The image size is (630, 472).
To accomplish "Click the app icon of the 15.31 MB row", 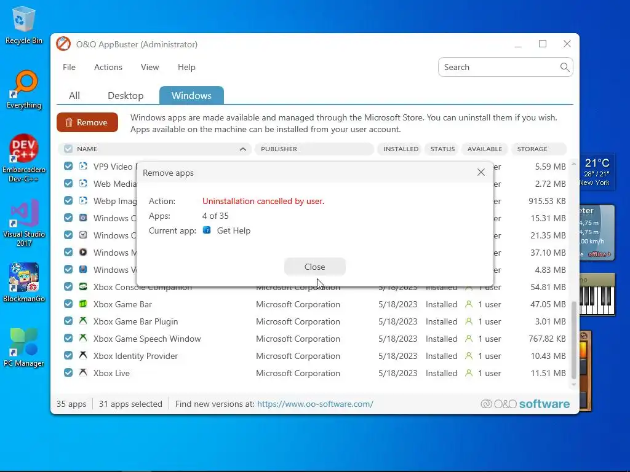I will pyautogui.click(x=83, y=218).
